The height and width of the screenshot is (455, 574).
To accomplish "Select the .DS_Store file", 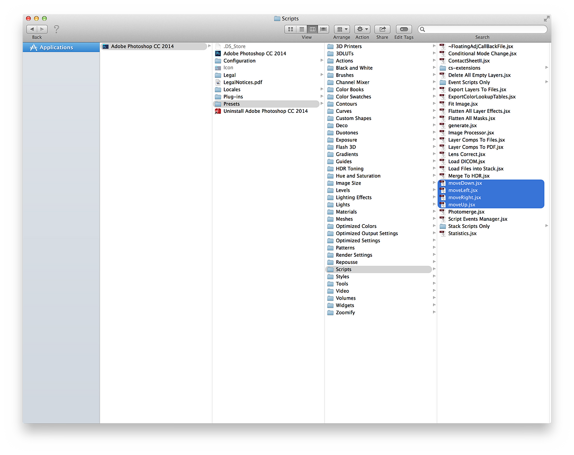I will pos(234,46).
